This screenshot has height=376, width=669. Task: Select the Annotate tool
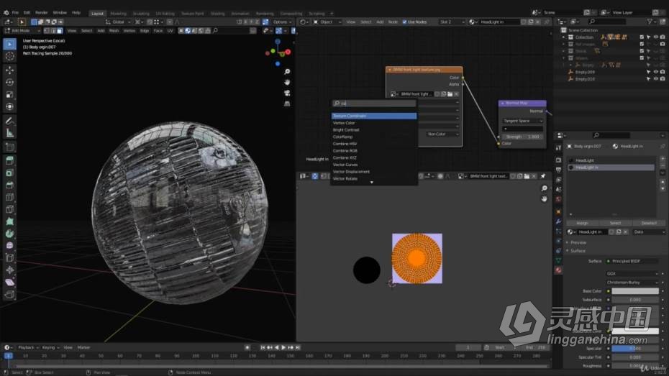point(9,121)
